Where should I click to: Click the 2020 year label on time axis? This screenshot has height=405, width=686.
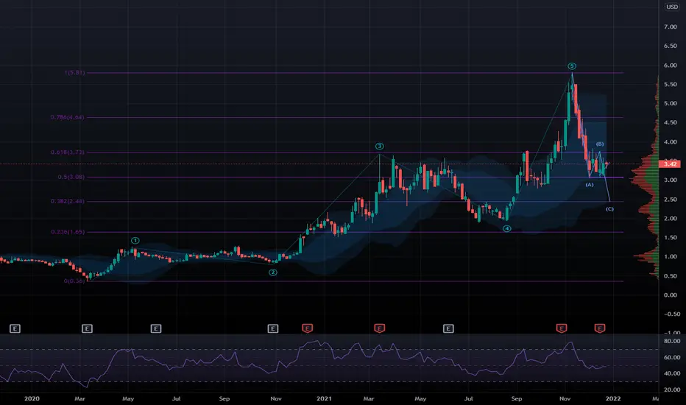(x=32, y=398)
